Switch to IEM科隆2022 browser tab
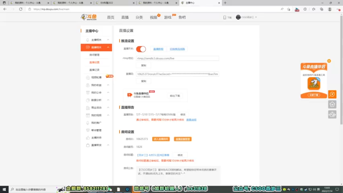343x193 pixels. pyautogui.click(x=115, y=3)
